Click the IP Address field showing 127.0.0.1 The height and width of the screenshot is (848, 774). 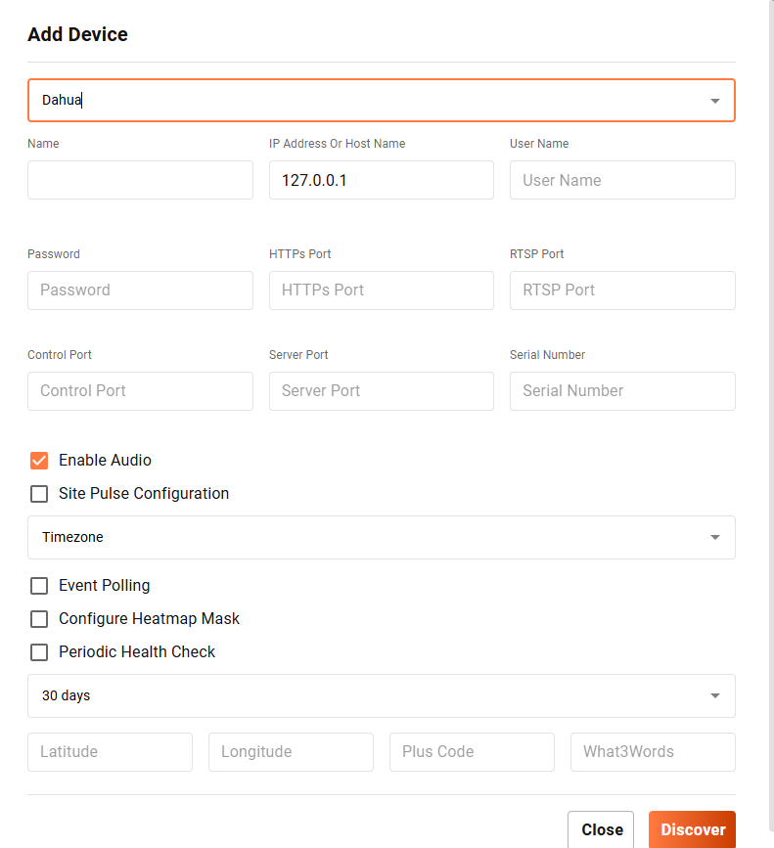[381, 180]
